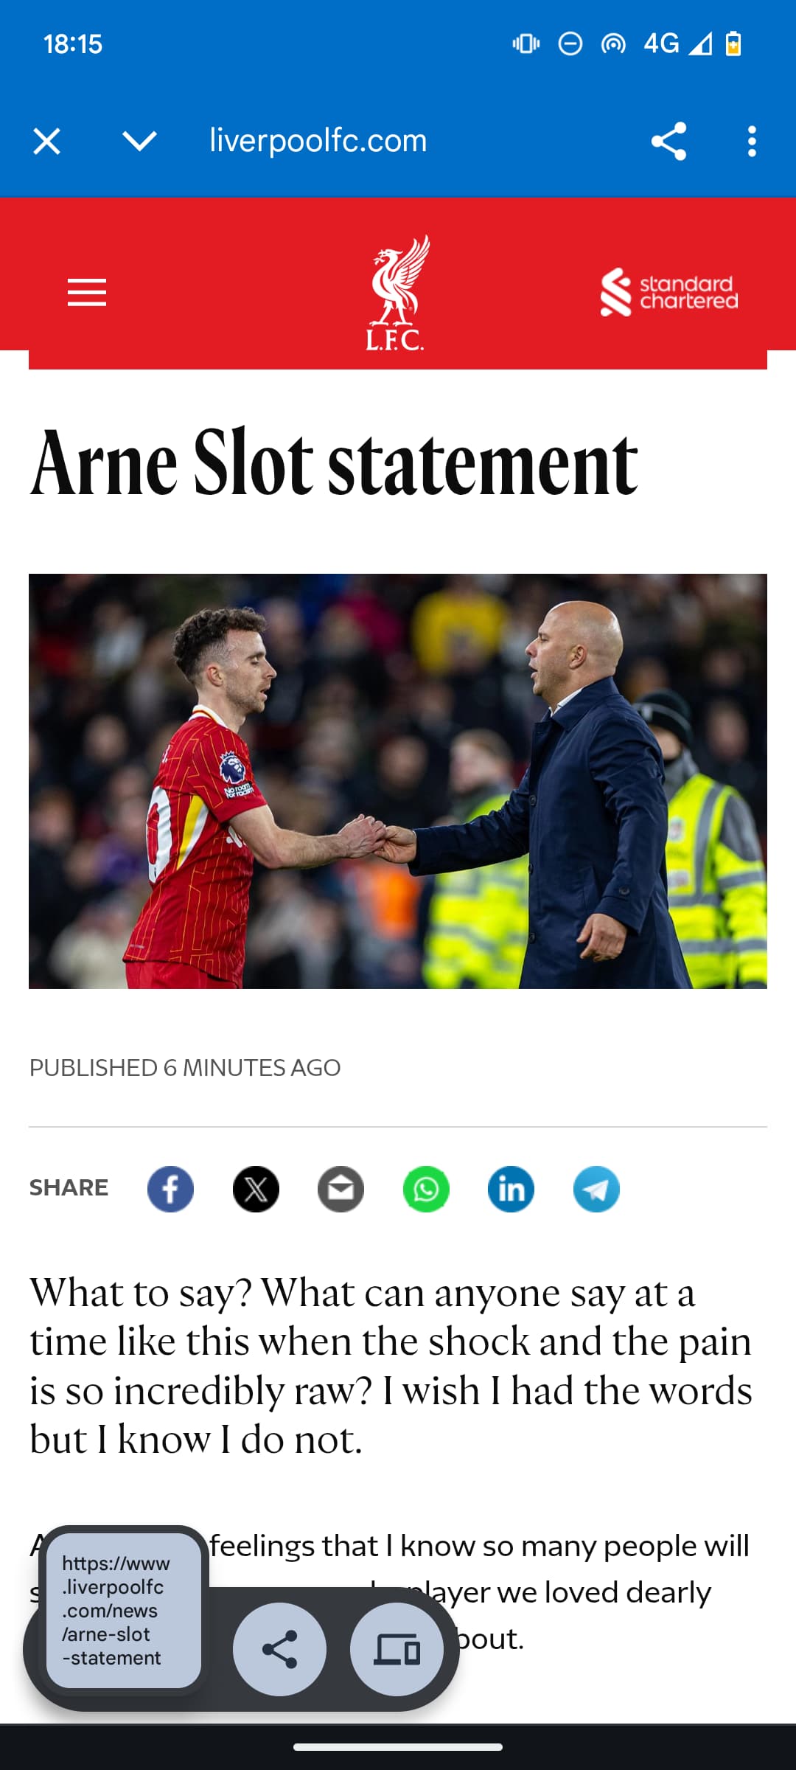The width and height of the screenshot is (796, 1770).
Task: Tap the LFC crest logo
Action: (x=397, y=293)
